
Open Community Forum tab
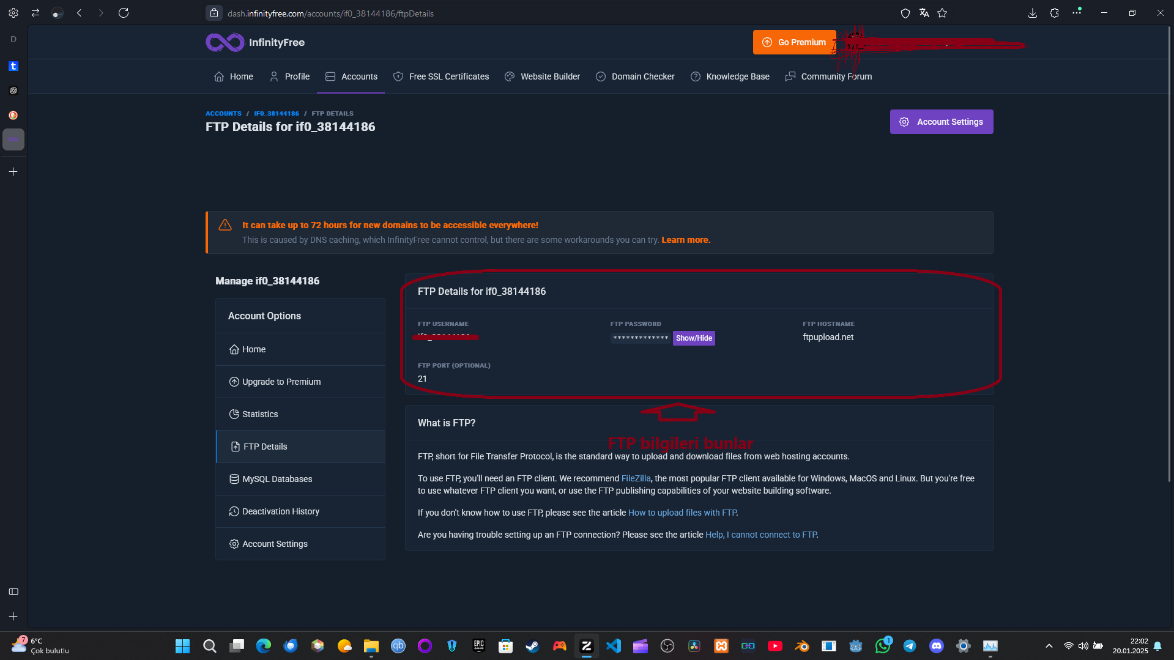coord(829,76)
